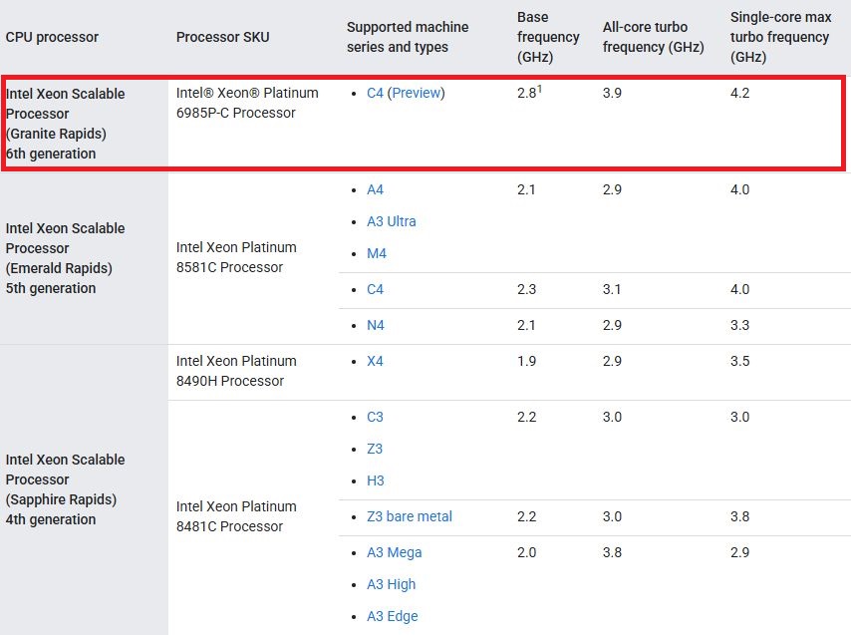Click the C4 link in the Granite Rapids row
The image size is (851, 635).
tap(375, 94)
